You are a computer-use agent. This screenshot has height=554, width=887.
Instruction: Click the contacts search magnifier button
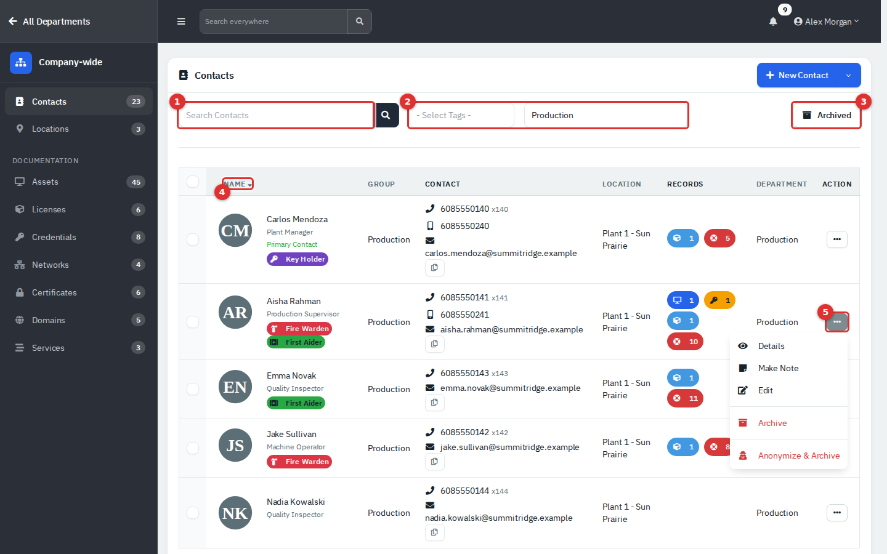pos(386,115)
